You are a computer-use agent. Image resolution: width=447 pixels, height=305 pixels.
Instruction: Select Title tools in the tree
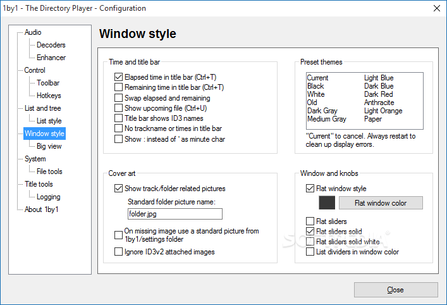tap(39, 184)
